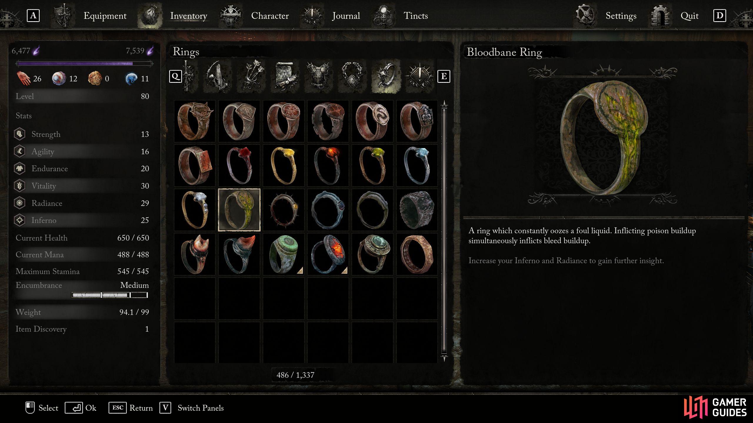The width and height of the screenshot is (753, 423).
Task: Open the Journal tab
Action: pos(346,16)
